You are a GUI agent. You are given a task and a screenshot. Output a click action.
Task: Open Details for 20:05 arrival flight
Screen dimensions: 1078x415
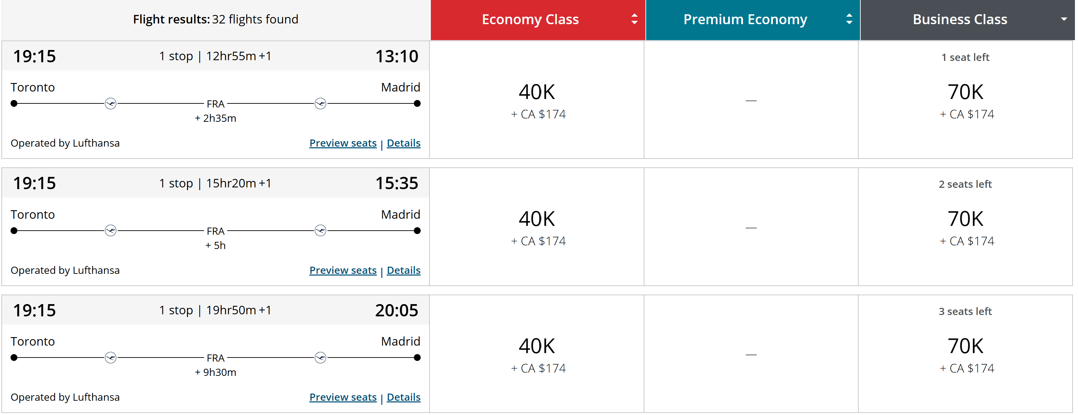point(403,397)
